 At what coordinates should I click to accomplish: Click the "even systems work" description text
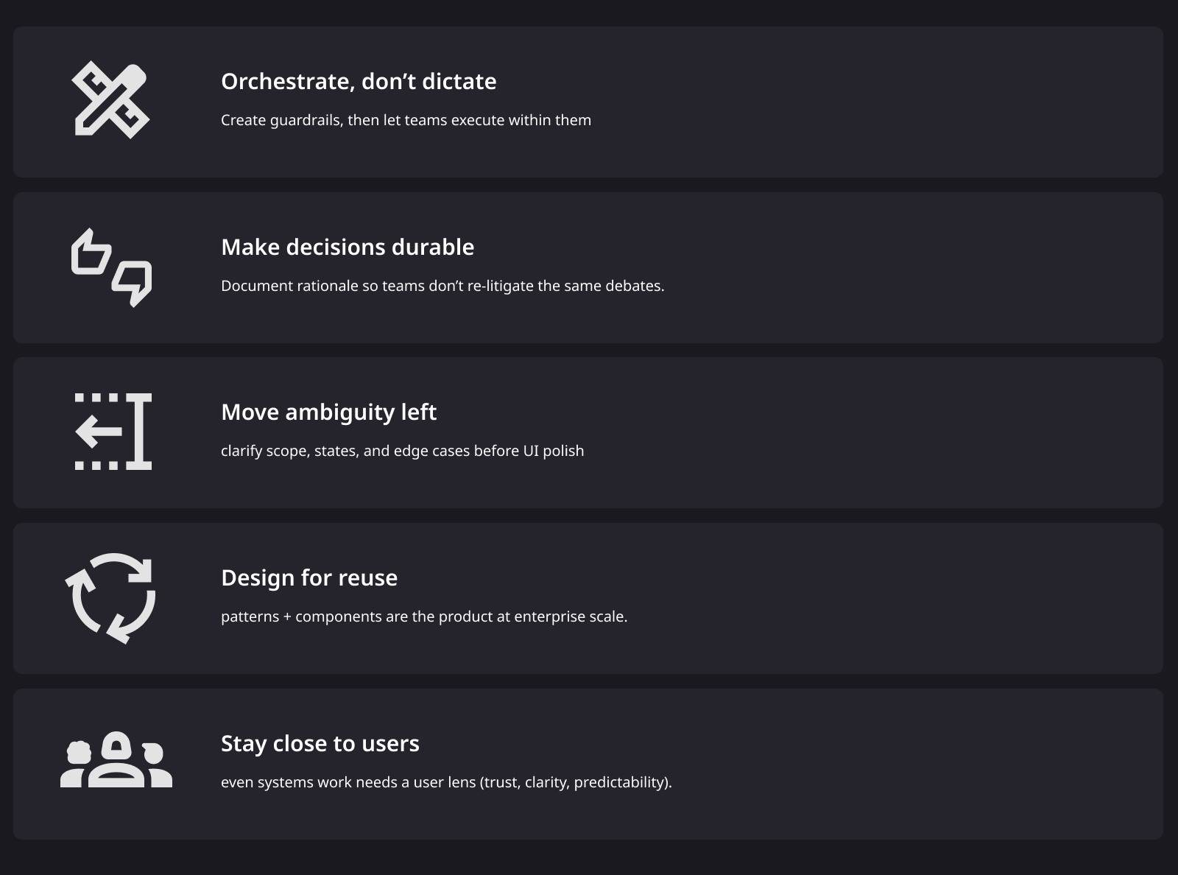(446, 782)
